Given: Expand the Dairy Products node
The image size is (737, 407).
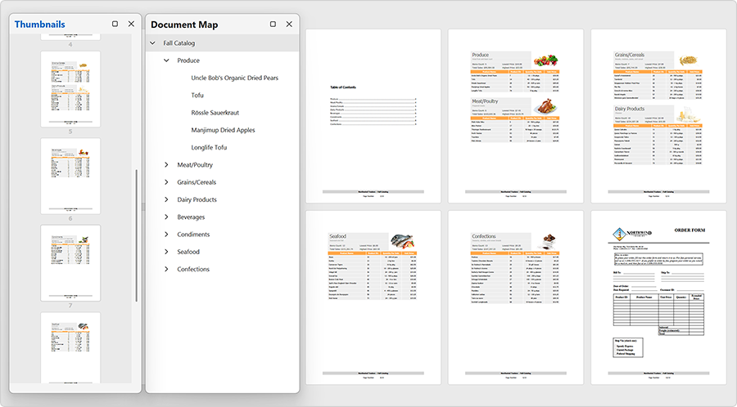Looking at the screenshot, I should click(x=166, y=199).
